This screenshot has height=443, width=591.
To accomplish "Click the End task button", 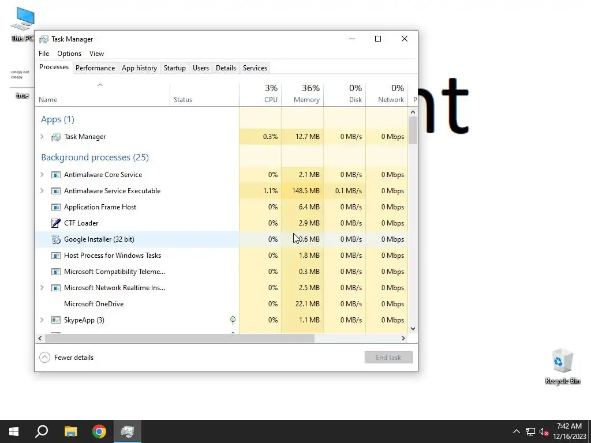I will click(388, 358).
